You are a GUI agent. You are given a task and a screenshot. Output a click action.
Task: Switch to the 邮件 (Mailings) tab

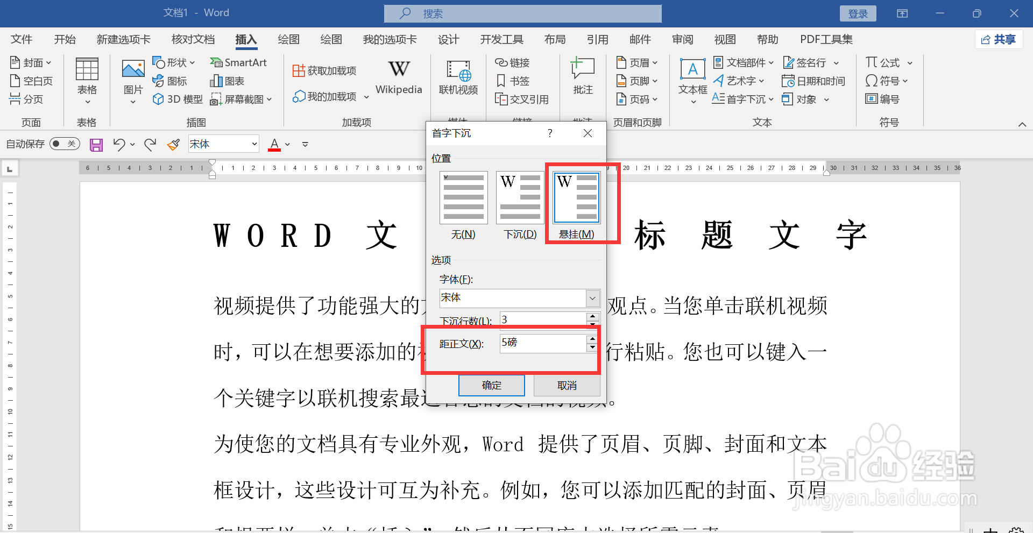(x=640, y=39)
